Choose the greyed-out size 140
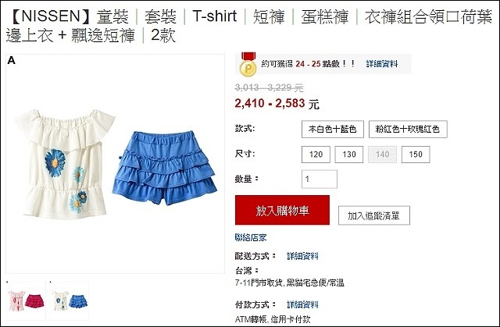Screen dimensions: 500x327 tap(382, 155)
